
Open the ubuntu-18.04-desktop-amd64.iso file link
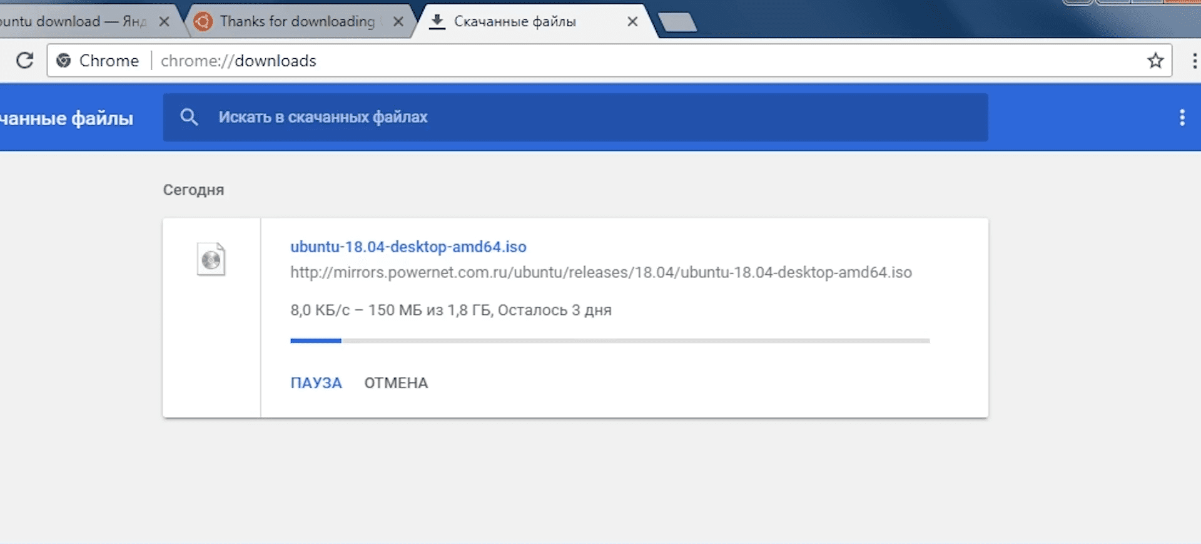408,247
